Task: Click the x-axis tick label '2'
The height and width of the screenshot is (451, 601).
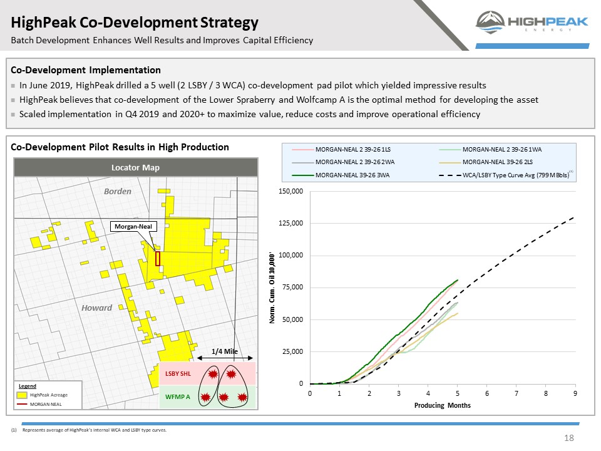Action: [369, 393]
